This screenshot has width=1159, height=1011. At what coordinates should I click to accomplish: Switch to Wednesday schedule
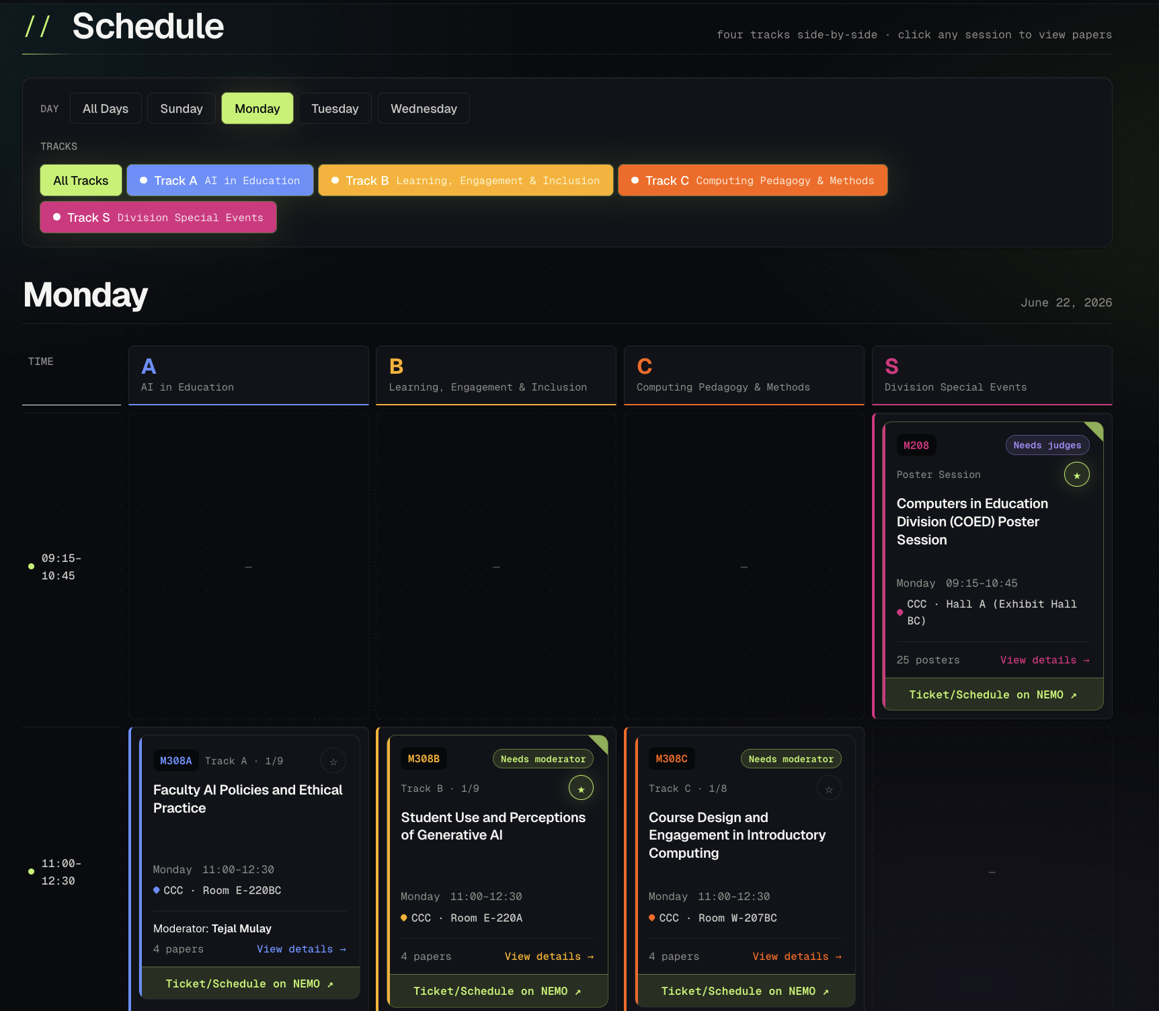pyautogui.click(x=424, y=108)
